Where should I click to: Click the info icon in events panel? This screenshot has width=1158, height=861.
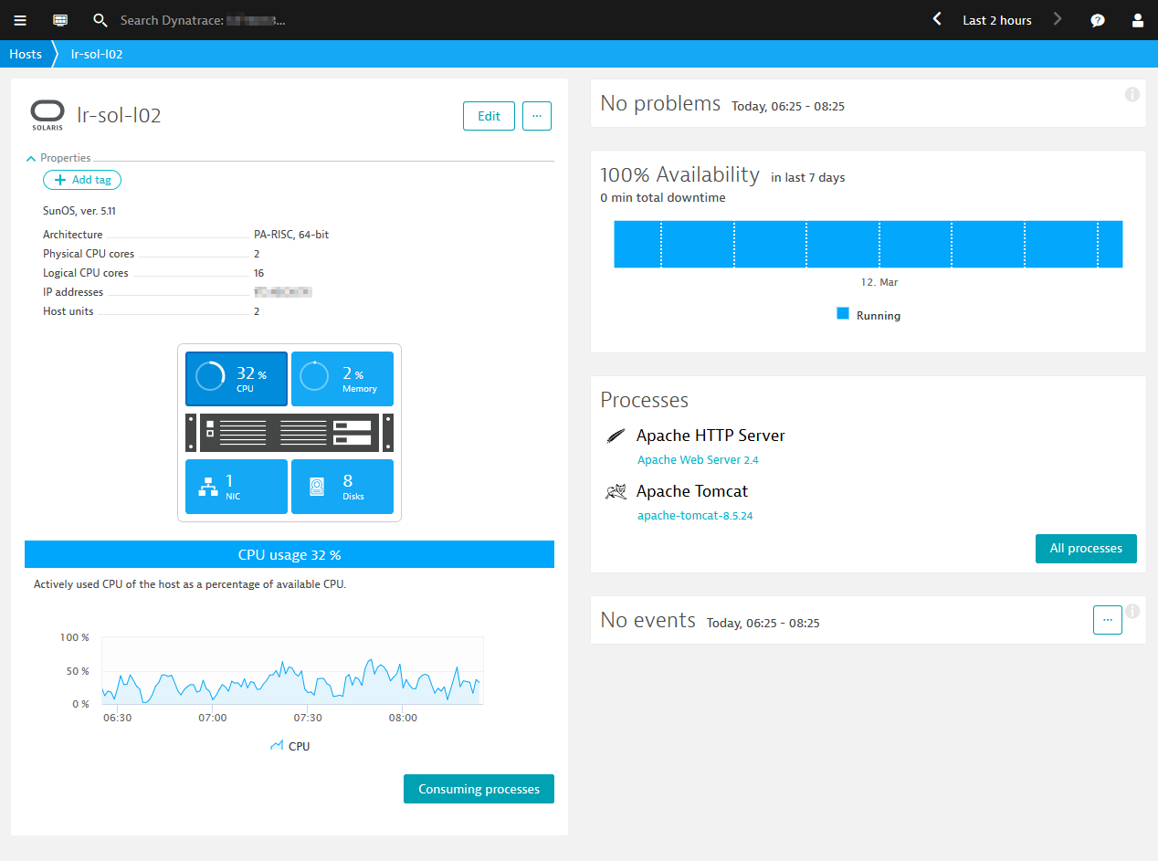pyautogui.click(x=1132, y=612)
